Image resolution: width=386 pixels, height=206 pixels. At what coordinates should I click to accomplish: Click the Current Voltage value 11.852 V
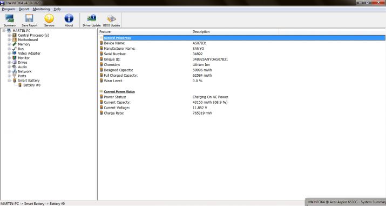click(200, 108)
